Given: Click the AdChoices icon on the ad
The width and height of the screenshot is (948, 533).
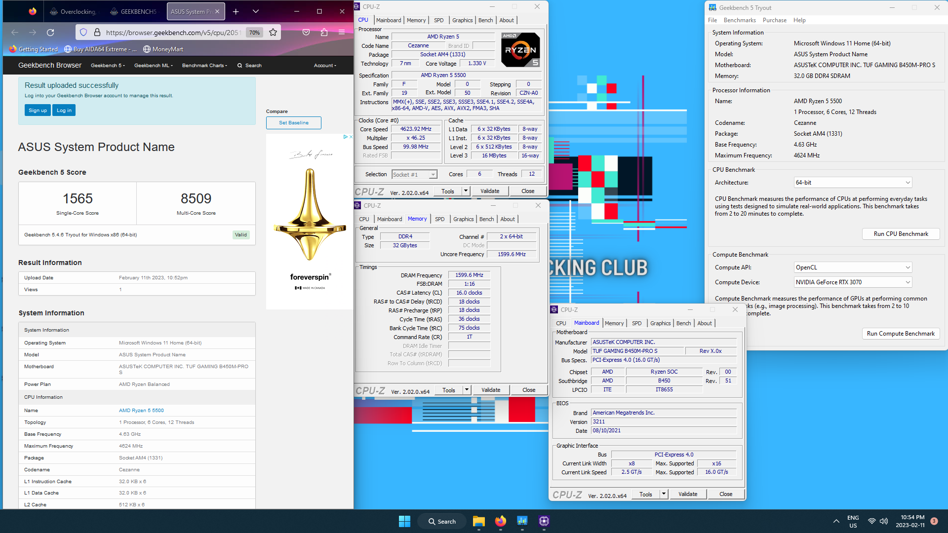Looking at the screenshot, I should 346,137.
